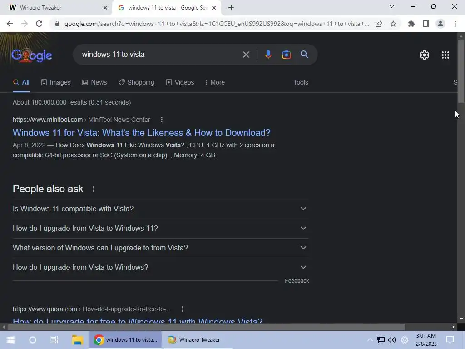The width and height of the screenshot is (465, 349).
Task: Start voice search with microphone
Action: (268, 55)
